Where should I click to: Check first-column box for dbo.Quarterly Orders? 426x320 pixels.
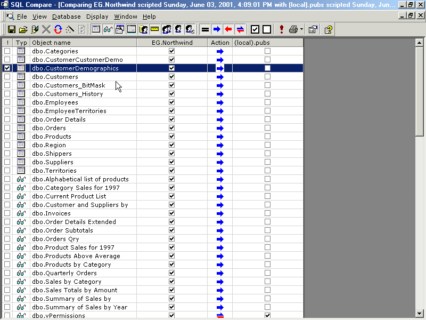[7, 273]
